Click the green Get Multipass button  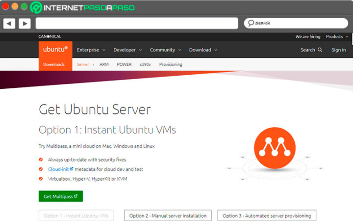click(61, 196)
